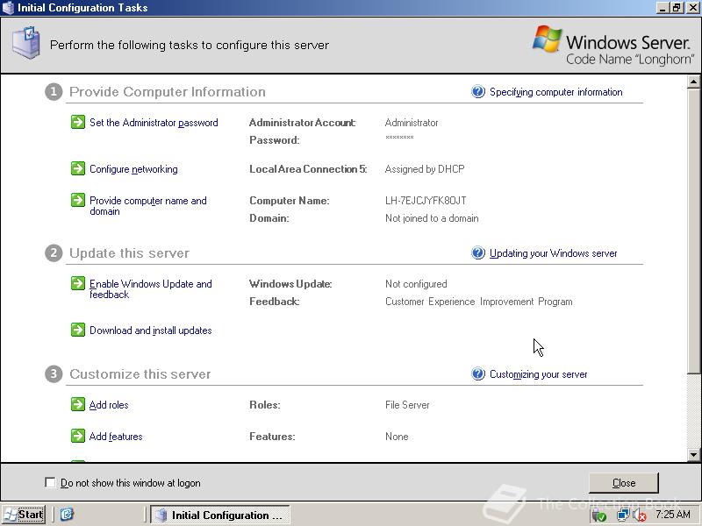Restore down the Initial Configuration Tasks window
Viewport: 702px width, 526px height.
[x=677, y=8]
